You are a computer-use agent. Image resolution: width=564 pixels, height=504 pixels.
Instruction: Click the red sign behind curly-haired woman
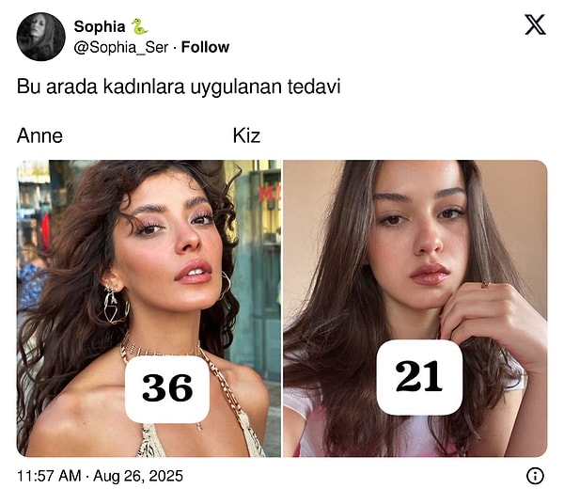269,193
